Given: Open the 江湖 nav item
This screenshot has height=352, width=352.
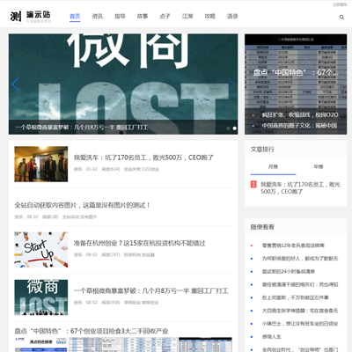Looking at the screenshot, I should [x=187, y=16].
